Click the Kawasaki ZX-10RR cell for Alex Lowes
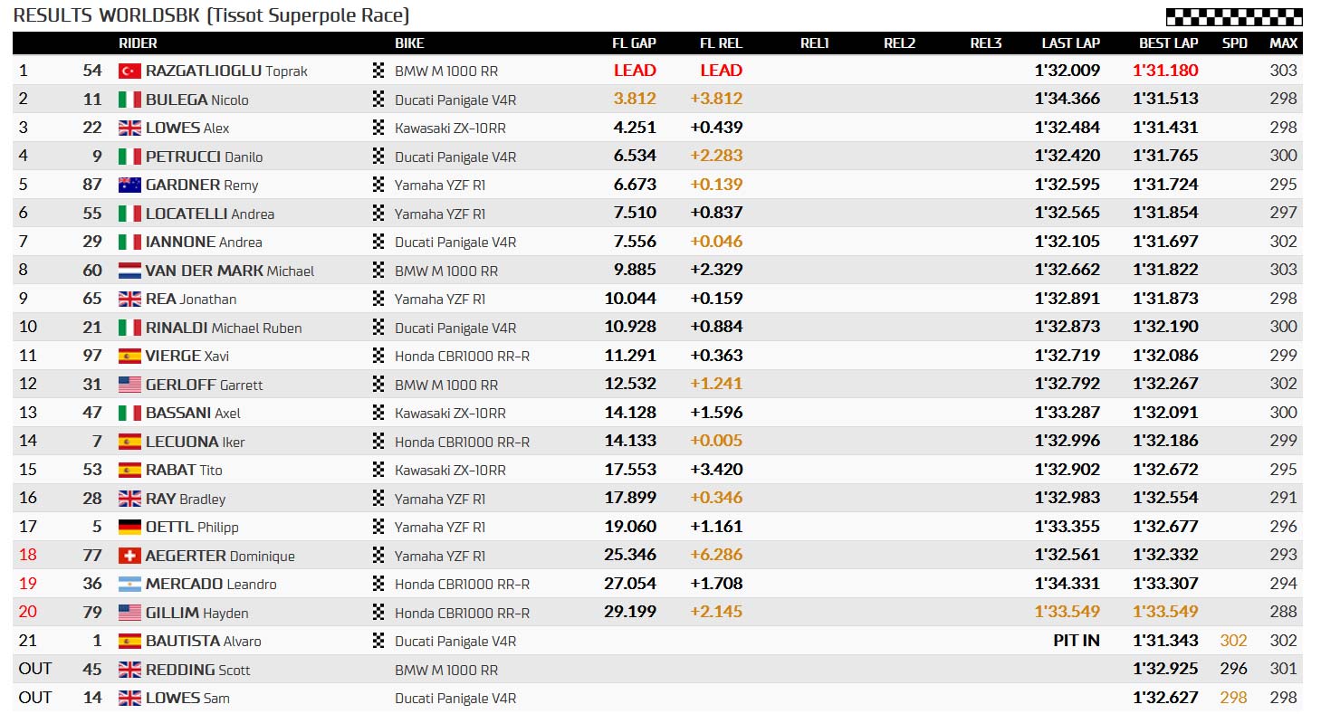This screenshot has width=1321, height=714. click(450, 128)
